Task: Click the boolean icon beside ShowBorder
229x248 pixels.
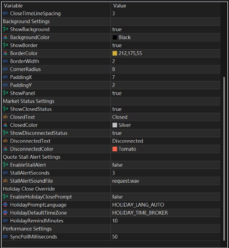Action: click(x=5, y=45)
